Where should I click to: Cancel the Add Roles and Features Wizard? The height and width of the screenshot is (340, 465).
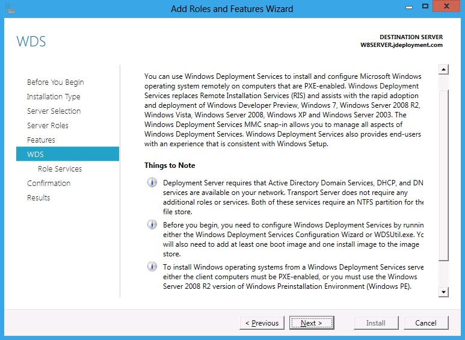pos(426,323)
